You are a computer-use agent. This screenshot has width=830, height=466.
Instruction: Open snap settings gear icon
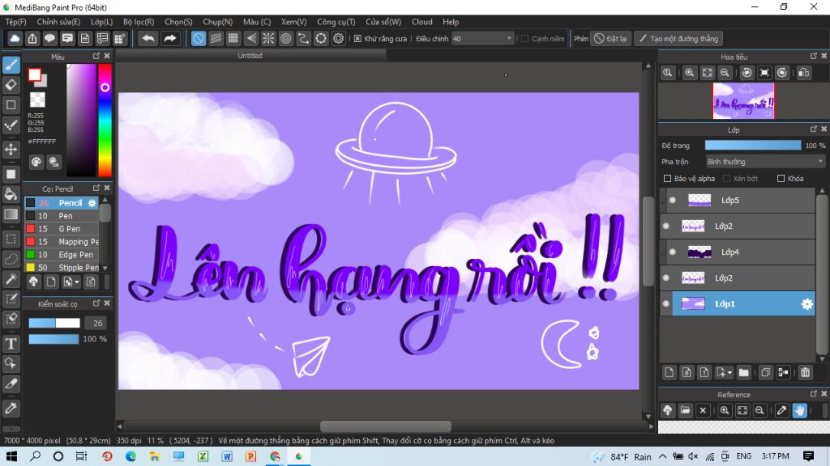(338, 39)
